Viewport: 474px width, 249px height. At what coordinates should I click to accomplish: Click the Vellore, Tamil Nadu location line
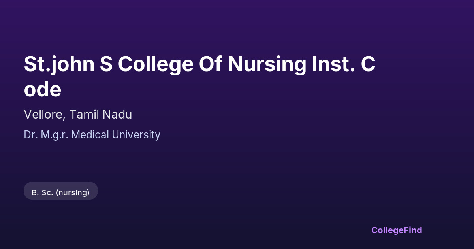click(x=78, y=114)
